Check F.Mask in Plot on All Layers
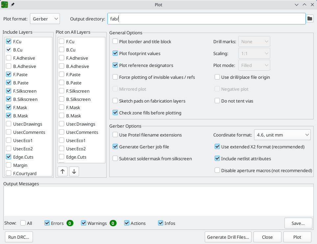The height and width of the screenshot is (244, 317). click(62, 107)
